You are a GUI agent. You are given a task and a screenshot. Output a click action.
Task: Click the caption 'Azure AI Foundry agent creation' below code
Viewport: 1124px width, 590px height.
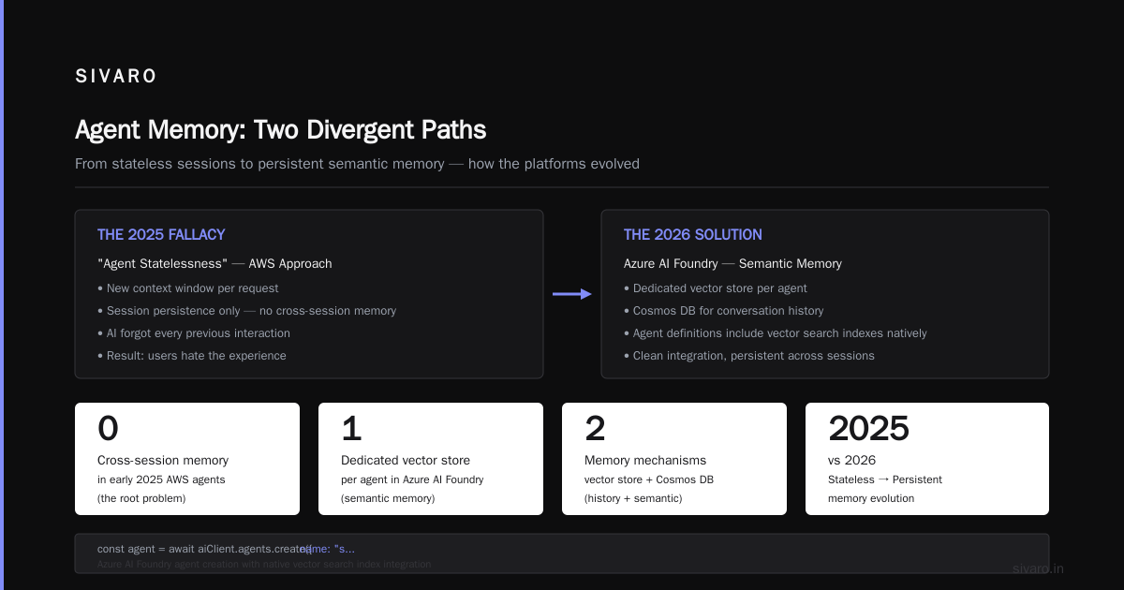click(264, 565)
